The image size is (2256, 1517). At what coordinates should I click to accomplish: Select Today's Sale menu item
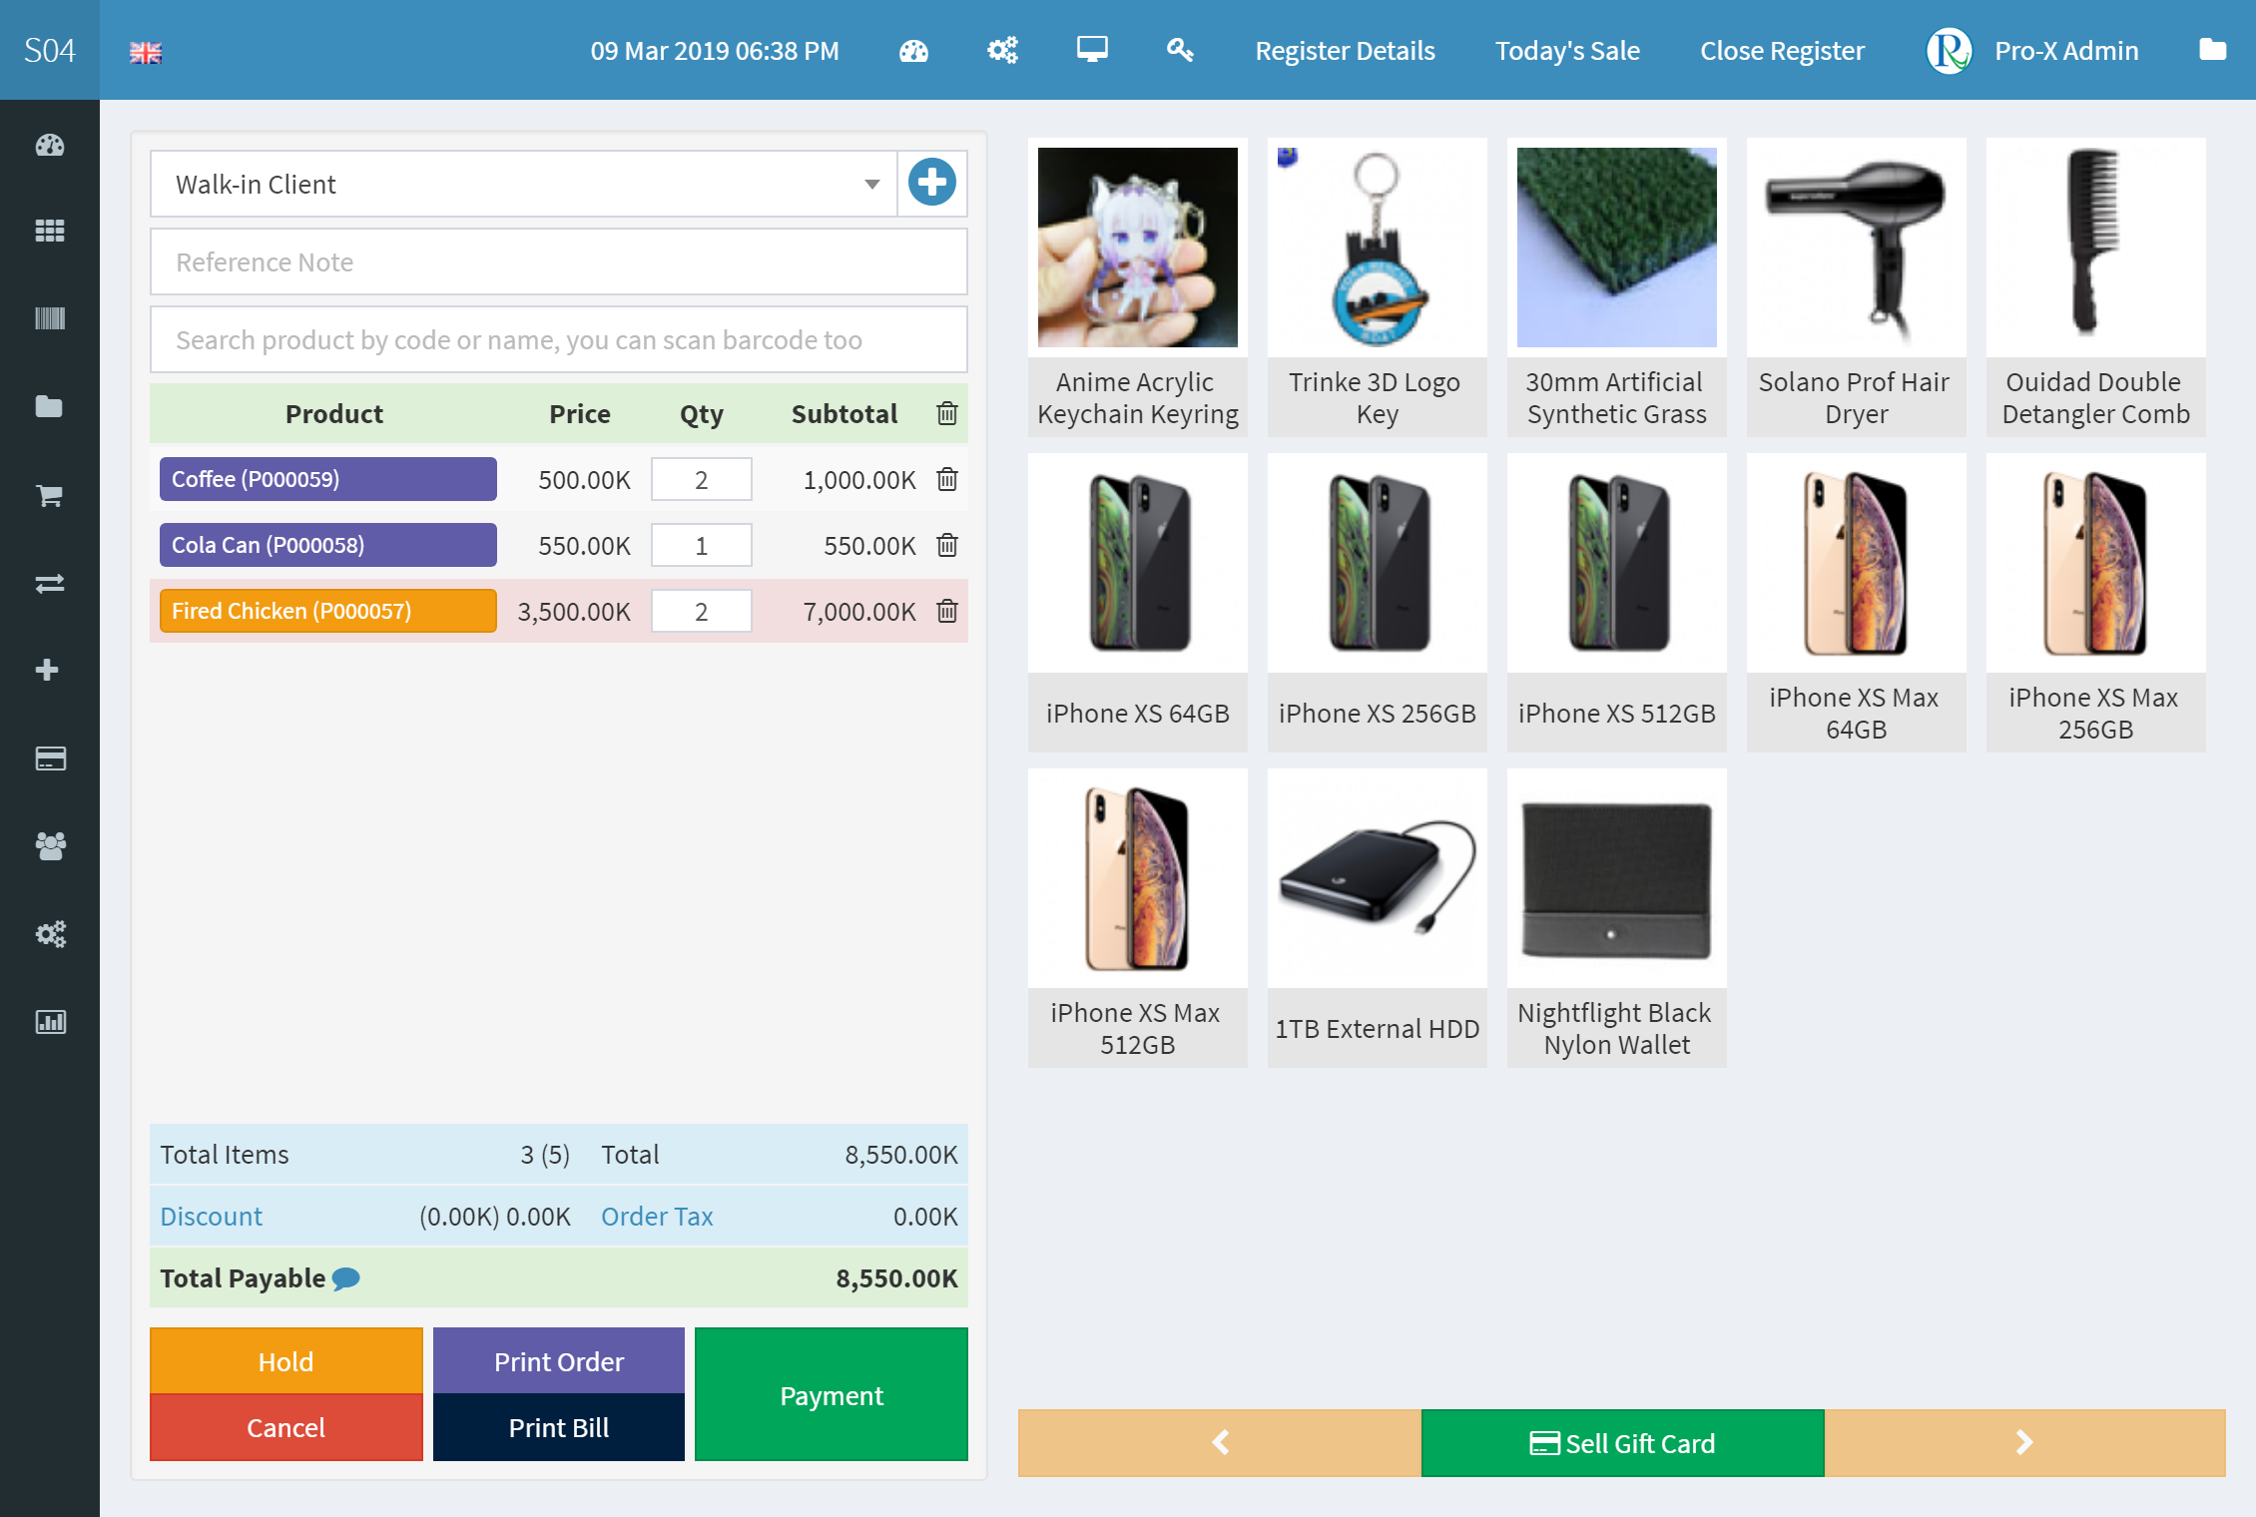click(1566, 49)
